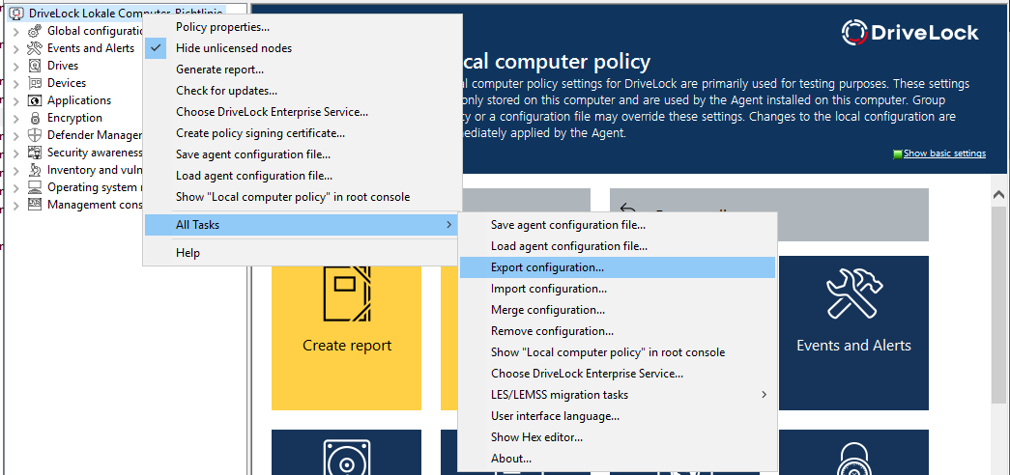This screenshot has height=475, width=1010.
Task: Select the Drives tree item label
Action: (63, 66)
